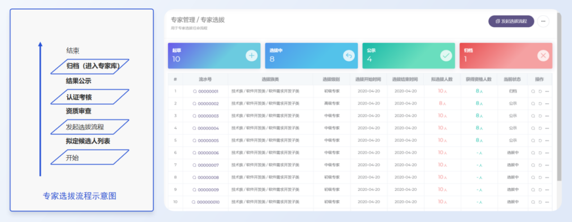
Task: Click the checkmark icon on the 公示 card
Action: pyautogui.click(x=446, y=56)
